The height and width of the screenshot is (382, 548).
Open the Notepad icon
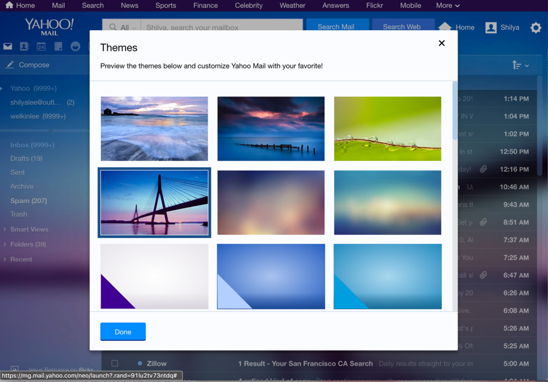[58, 47]
